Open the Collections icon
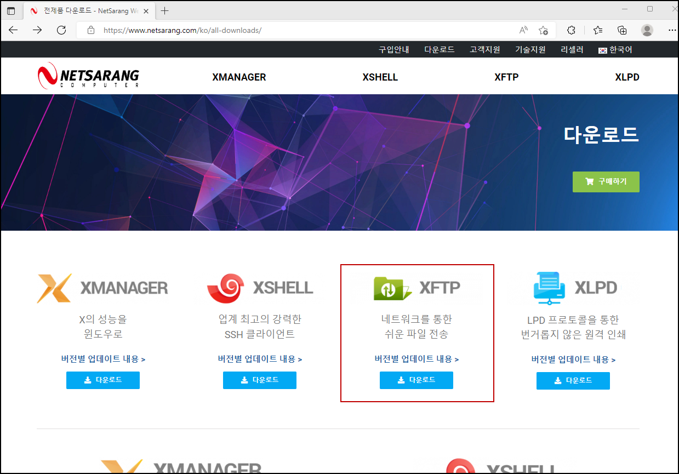This screenshot has height=474, width=679. [622, 30]
